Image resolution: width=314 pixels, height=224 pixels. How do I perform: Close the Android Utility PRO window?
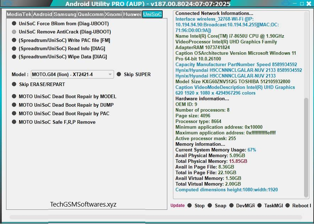tap(309, 4)
